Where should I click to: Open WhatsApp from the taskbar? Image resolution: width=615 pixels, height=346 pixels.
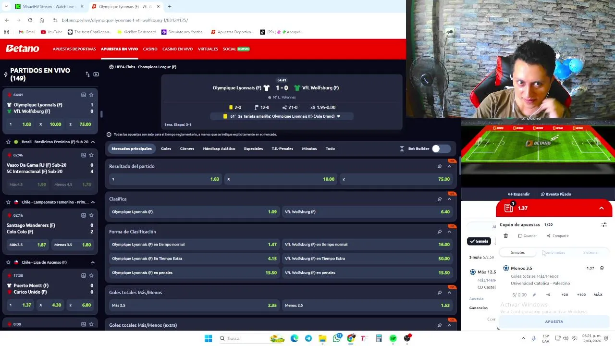(337, 338)
